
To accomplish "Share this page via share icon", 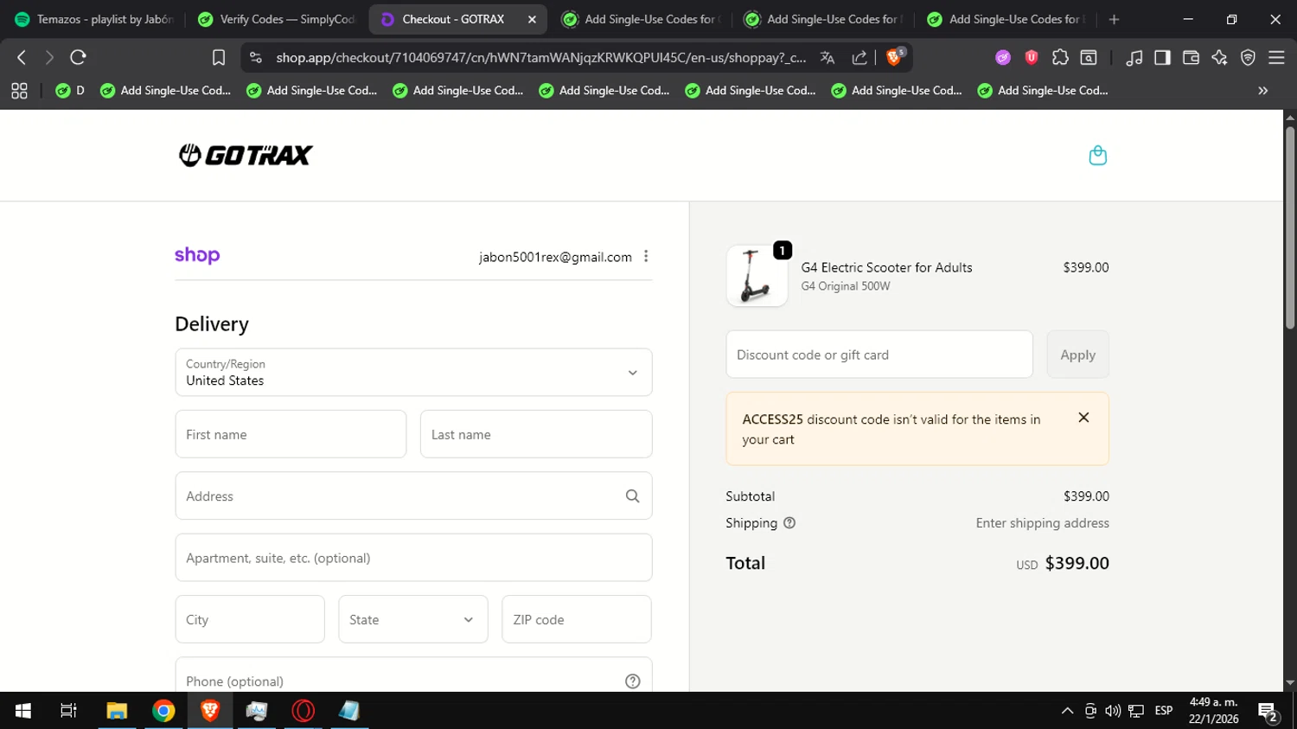I will coord(859,57).
